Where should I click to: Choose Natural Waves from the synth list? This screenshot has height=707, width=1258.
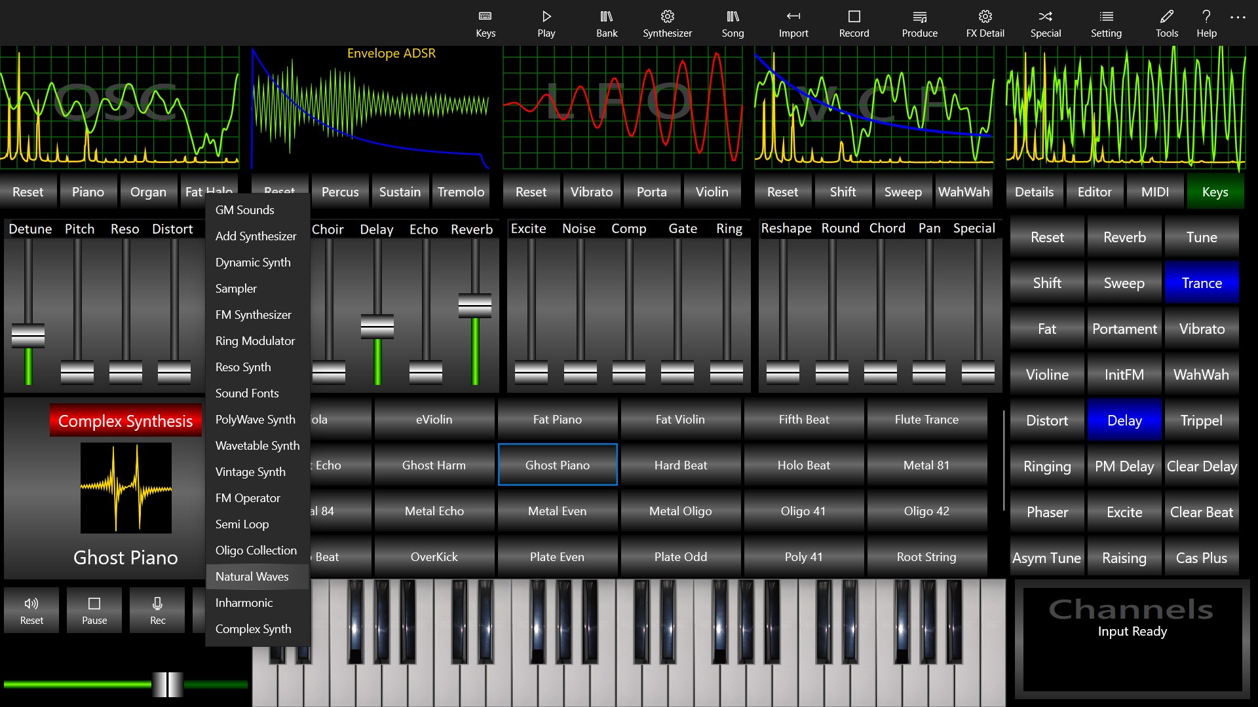(x=252, y=576)
